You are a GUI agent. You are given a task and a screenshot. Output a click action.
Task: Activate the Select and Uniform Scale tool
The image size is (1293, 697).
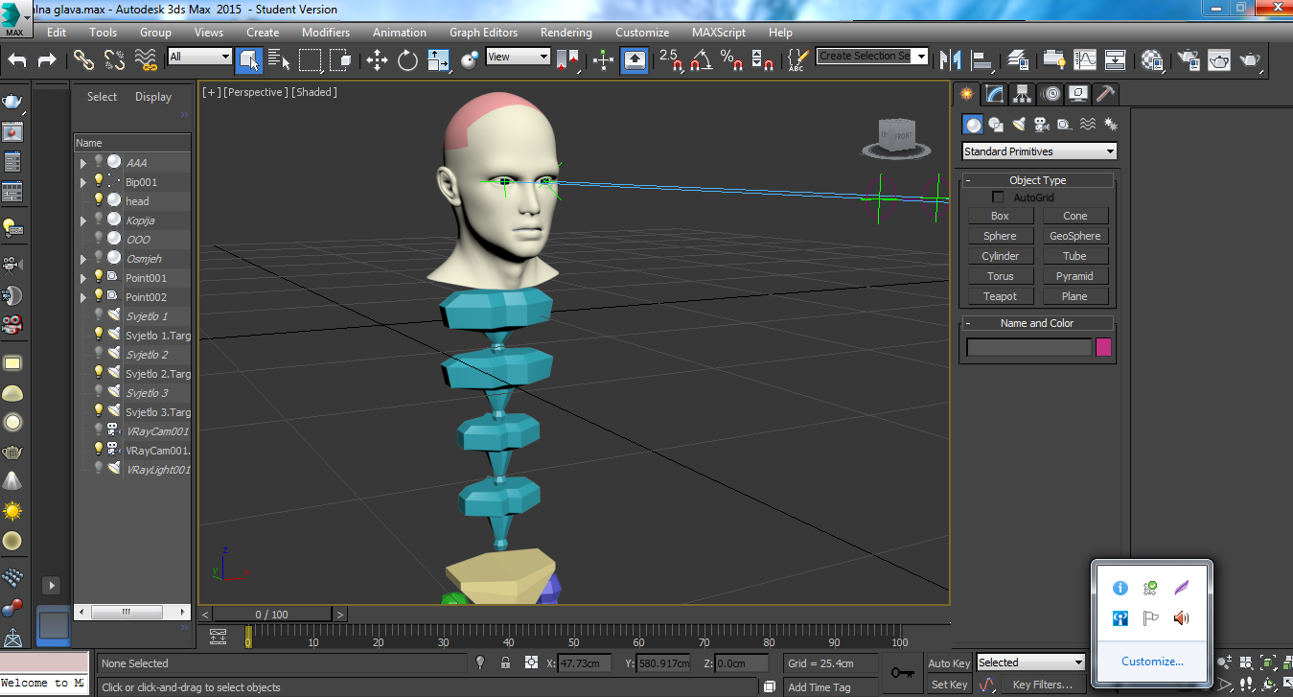tap(438, 60)
